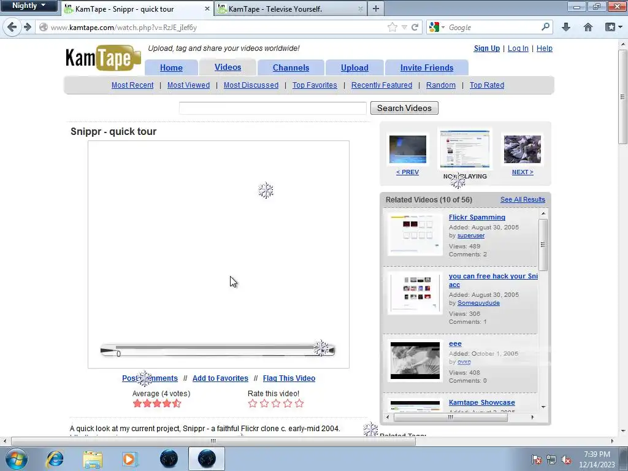The width and height of the screenshot is (628, 471).
Task: Click the first Nightly globe taskbar icon
Action: (169, 459)
